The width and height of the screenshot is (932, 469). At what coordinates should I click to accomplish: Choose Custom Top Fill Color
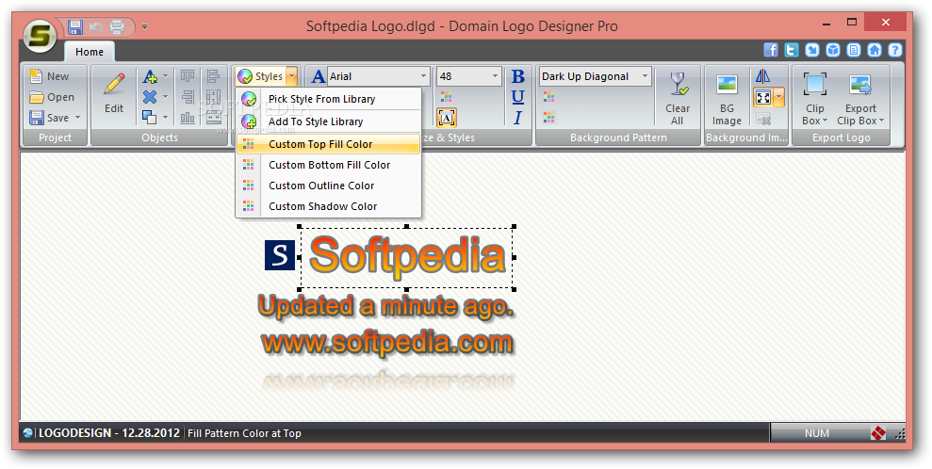point(328,144)
